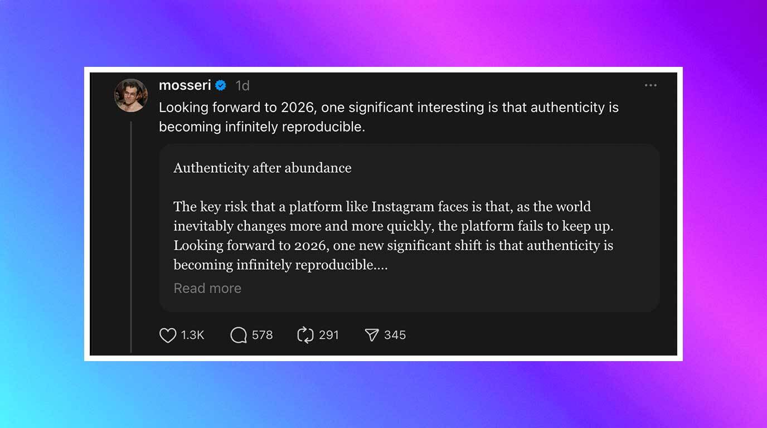
Task: Open the reply comment bubble icon
Action: pos(239,335)
